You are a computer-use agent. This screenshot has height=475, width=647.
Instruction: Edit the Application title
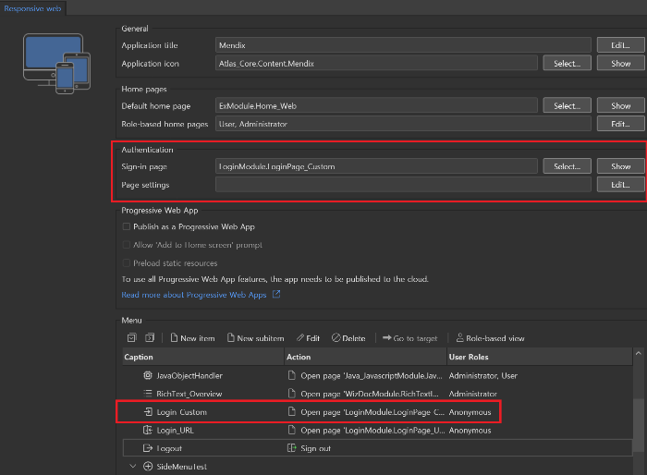point(620,45)
